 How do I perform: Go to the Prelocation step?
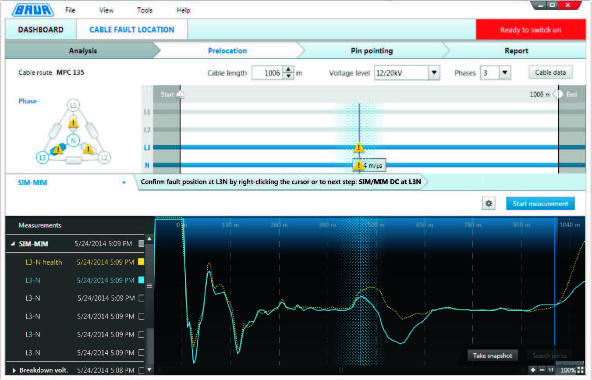tap(227, 51)
